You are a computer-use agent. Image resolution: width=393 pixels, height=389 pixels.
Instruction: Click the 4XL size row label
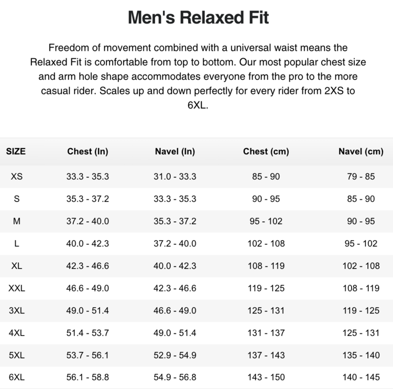[x=17, y=333]
